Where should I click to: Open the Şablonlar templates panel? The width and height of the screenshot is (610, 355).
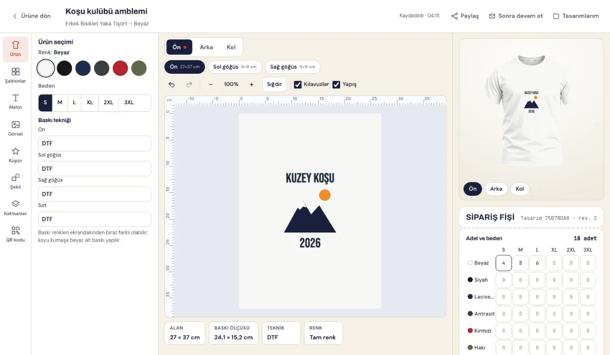(16, 76)
